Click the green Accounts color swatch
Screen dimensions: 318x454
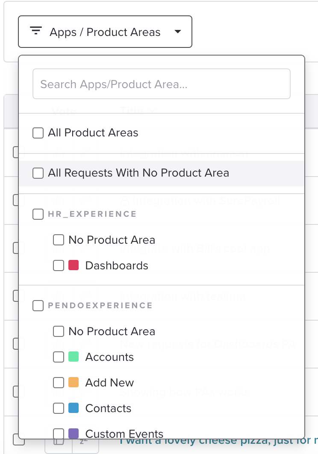point(74,357)
